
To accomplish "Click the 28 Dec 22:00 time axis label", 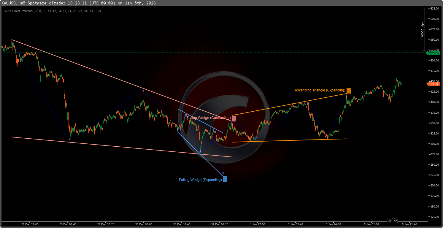I will [30, 224].
